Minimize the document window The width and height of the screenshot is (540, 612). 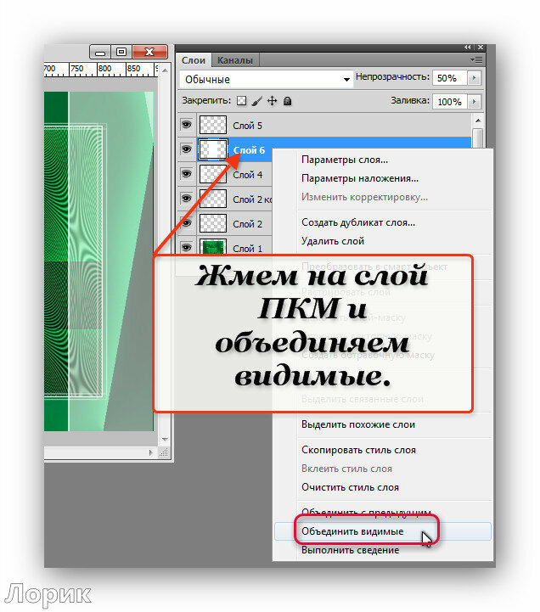(100, 52)
